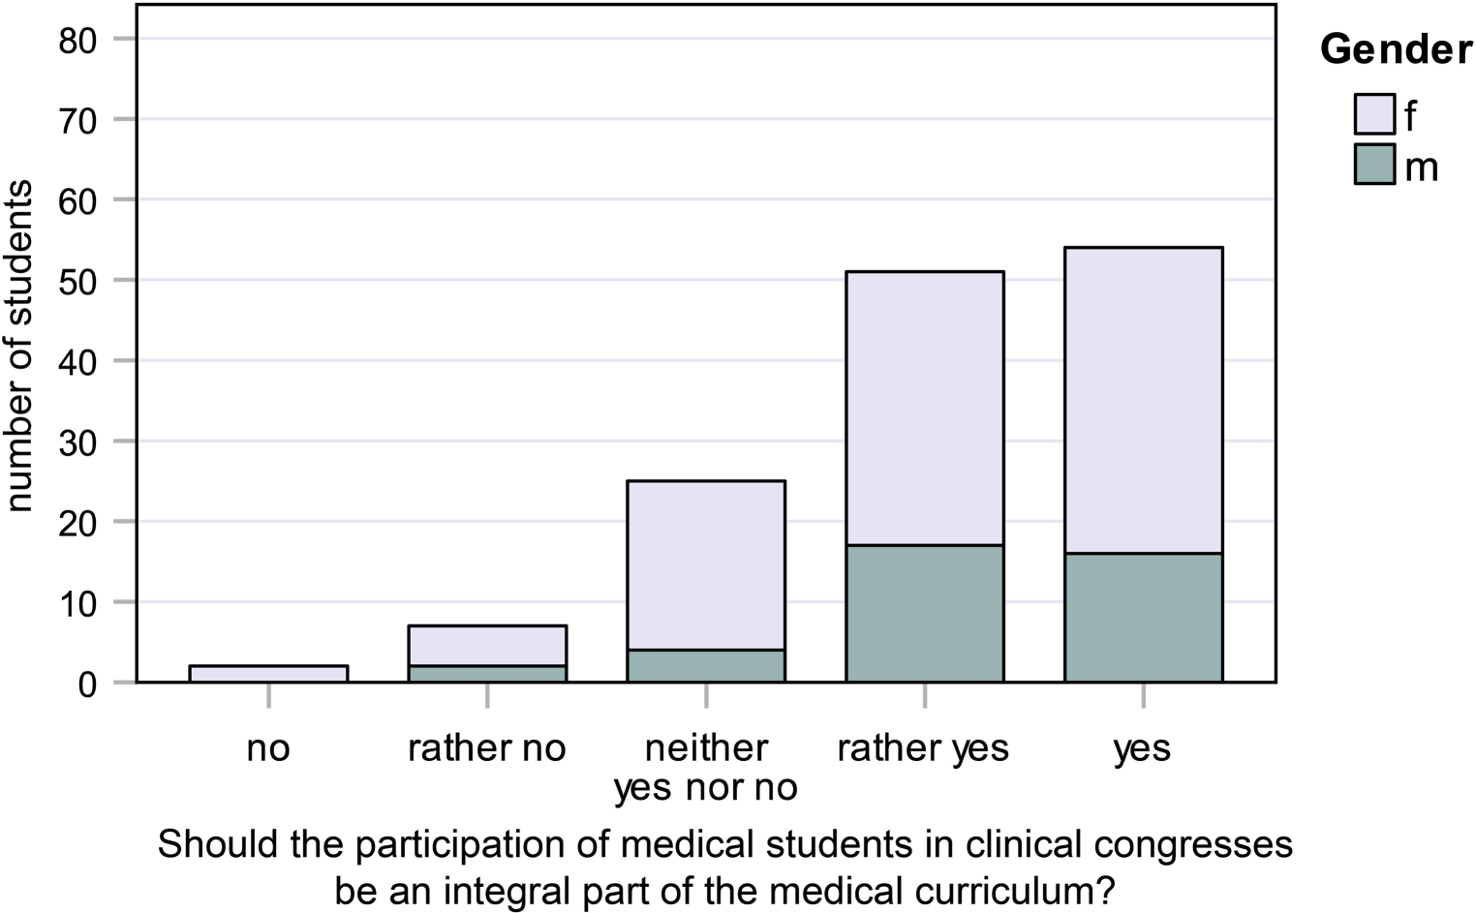The image size is (1476, 913).
Task: Click the 'rather no' x-axis label
Action: [486, 748]
